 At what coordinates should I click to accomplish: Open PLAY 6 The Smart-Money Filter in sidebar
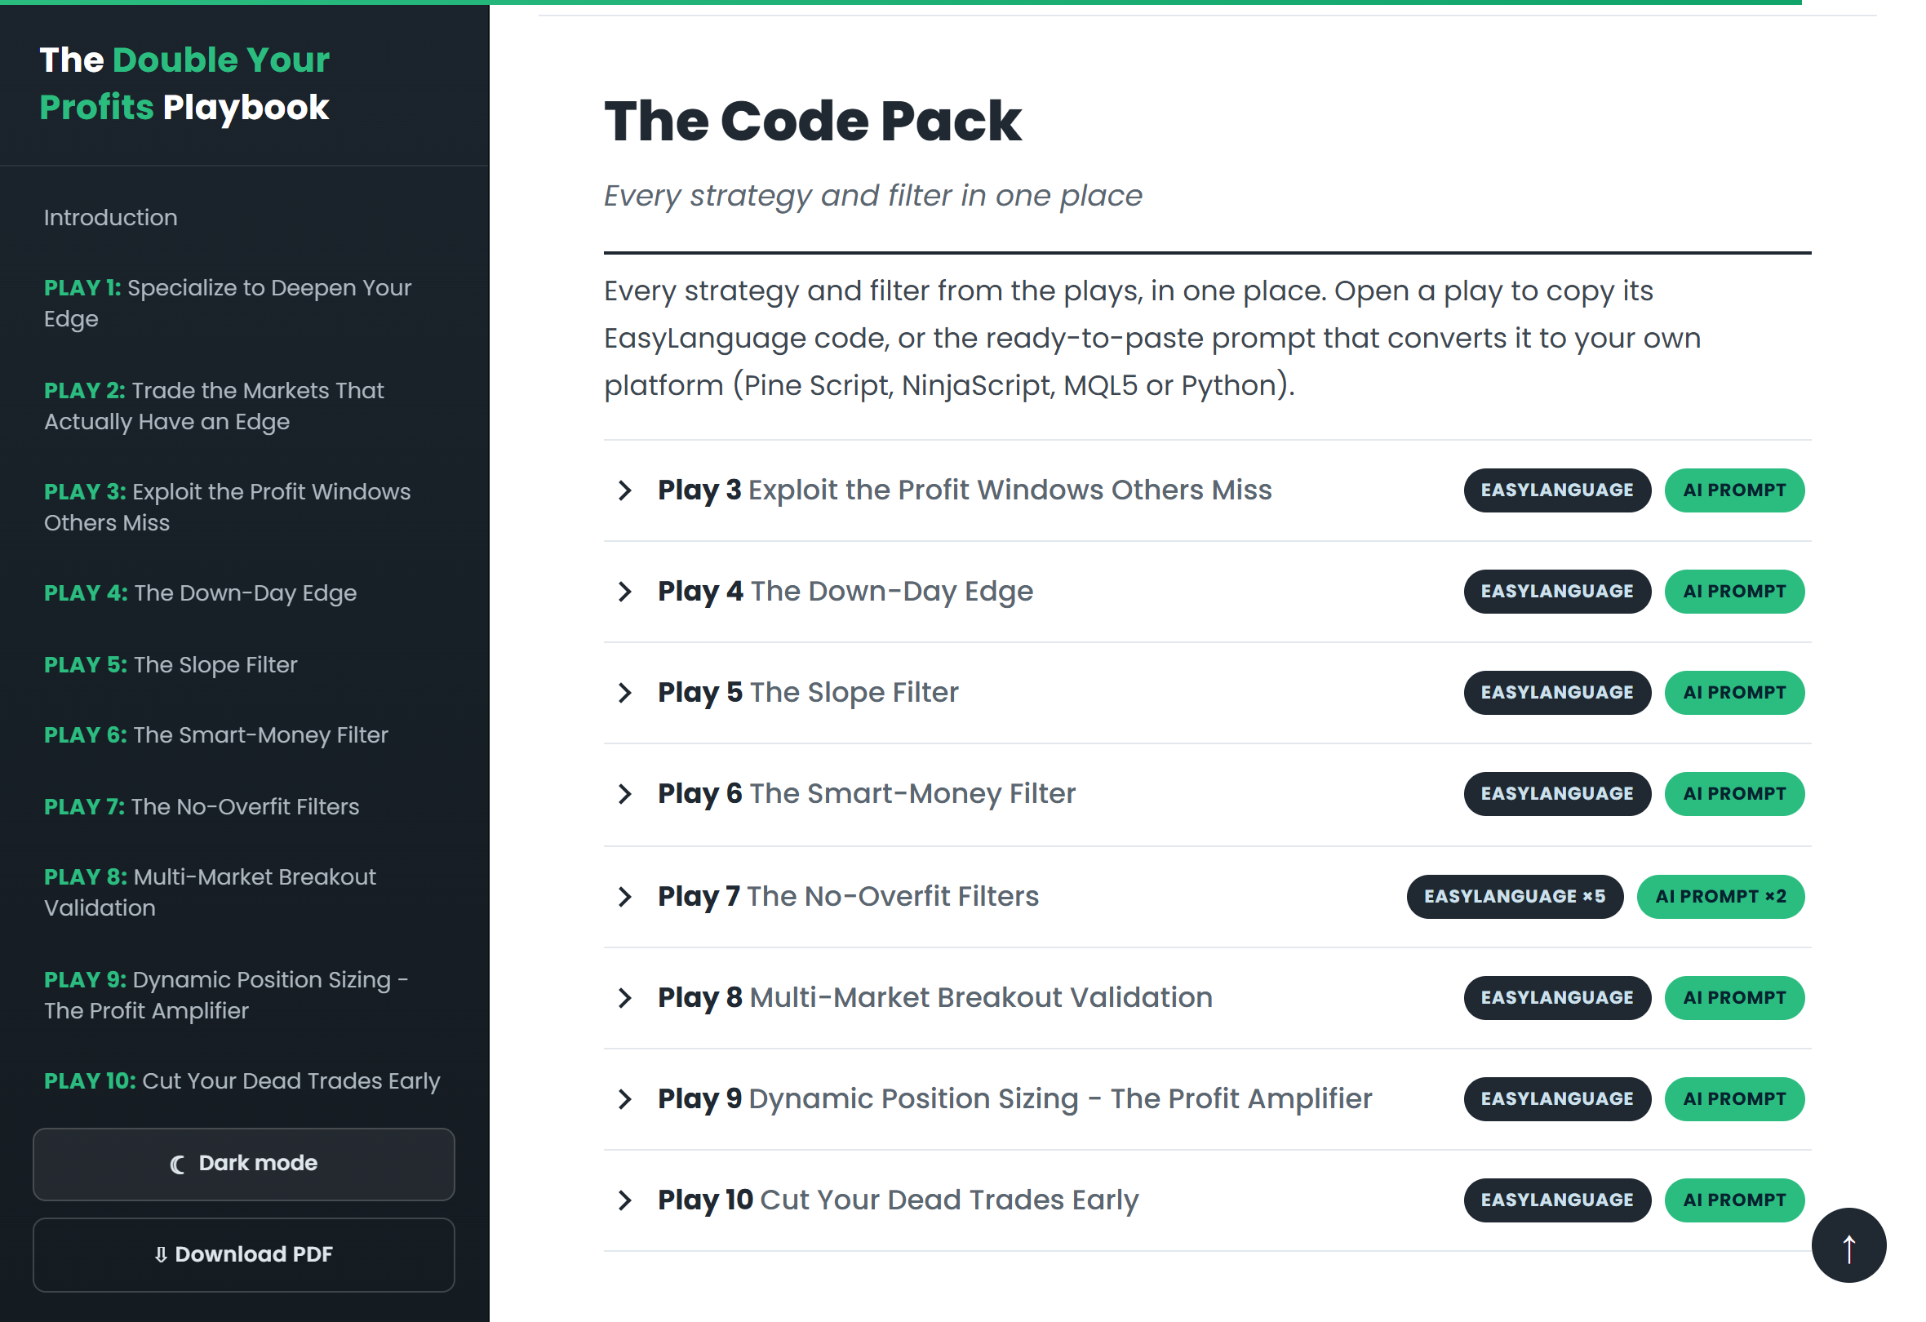tap(215, 735)
